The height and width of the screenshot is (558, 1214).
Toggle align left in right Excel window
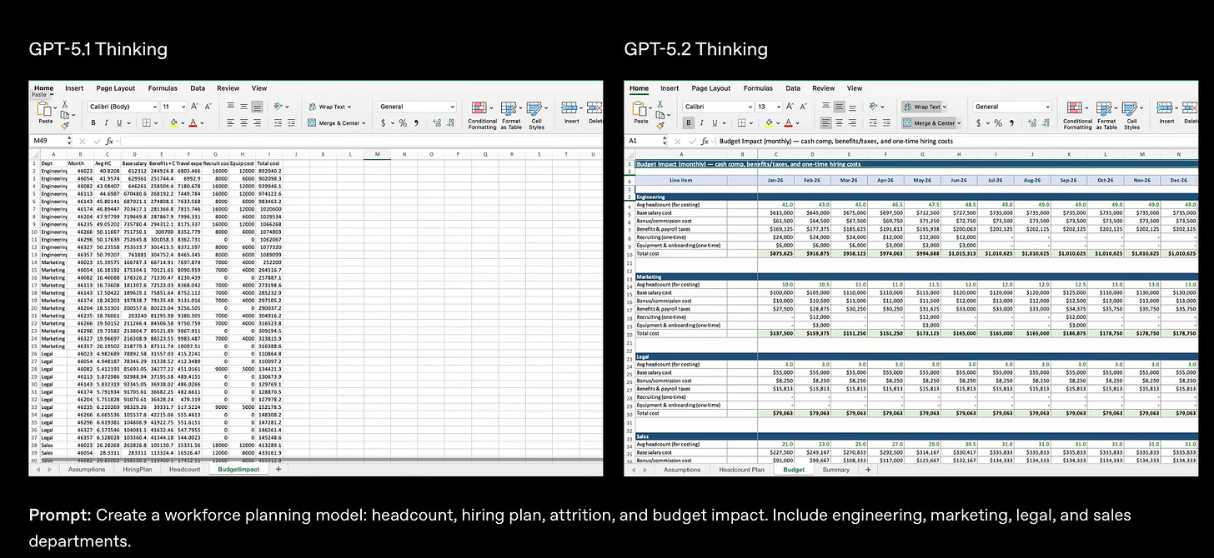click(825, 123)
